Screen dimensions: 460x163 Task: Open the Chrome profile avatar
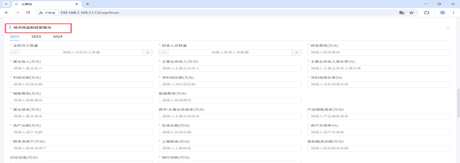point(442,13)
